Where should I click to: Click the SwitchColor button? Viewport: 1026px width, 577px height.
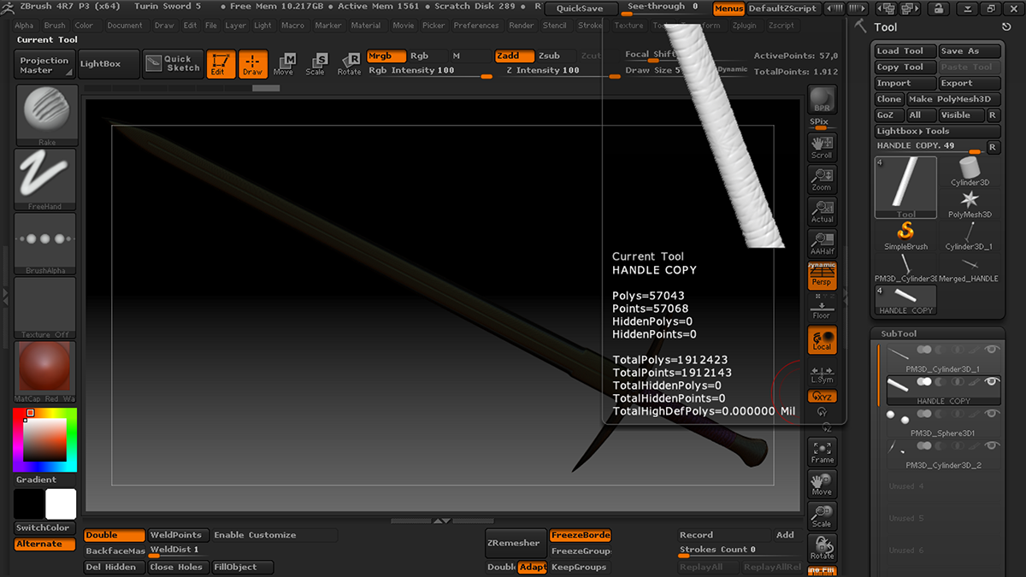click(x=46, y=527)
